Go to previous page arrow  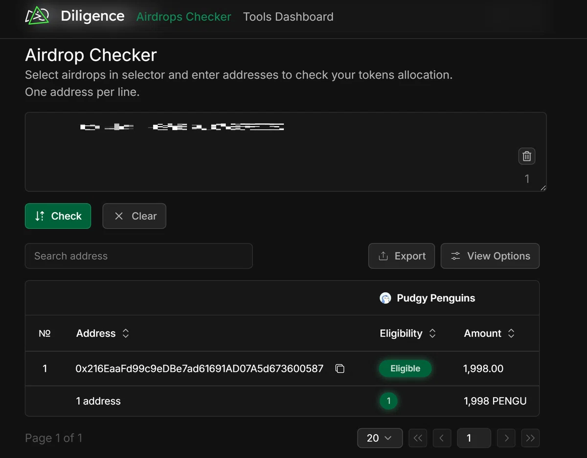click(442, 438)
